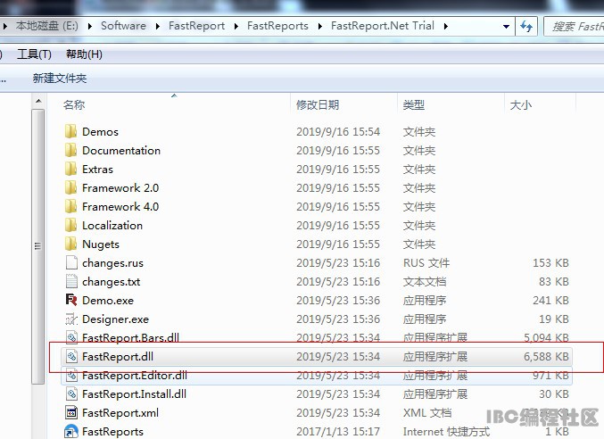Click the FastReport.xml file icon
This screenshot has width=604, height=439.
(x=71, y=413)
